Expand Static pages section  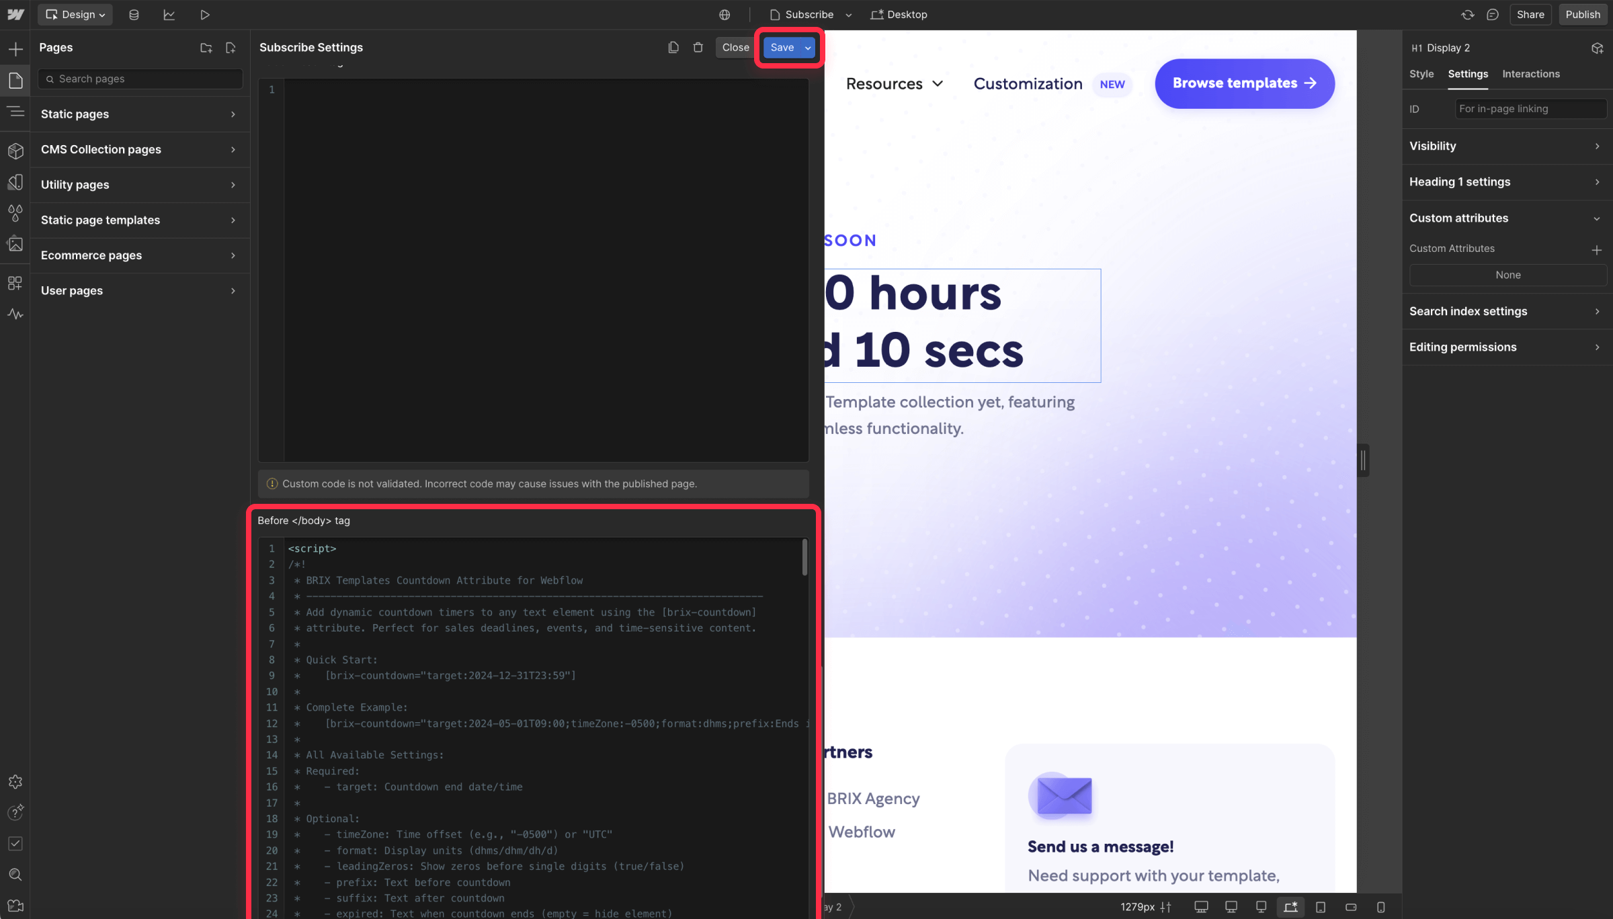(x=140, y=114)
